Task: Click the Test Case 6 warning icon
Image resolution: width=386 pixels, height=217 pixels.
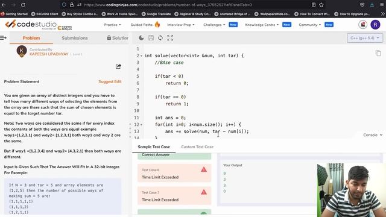Action: point(204,169)
